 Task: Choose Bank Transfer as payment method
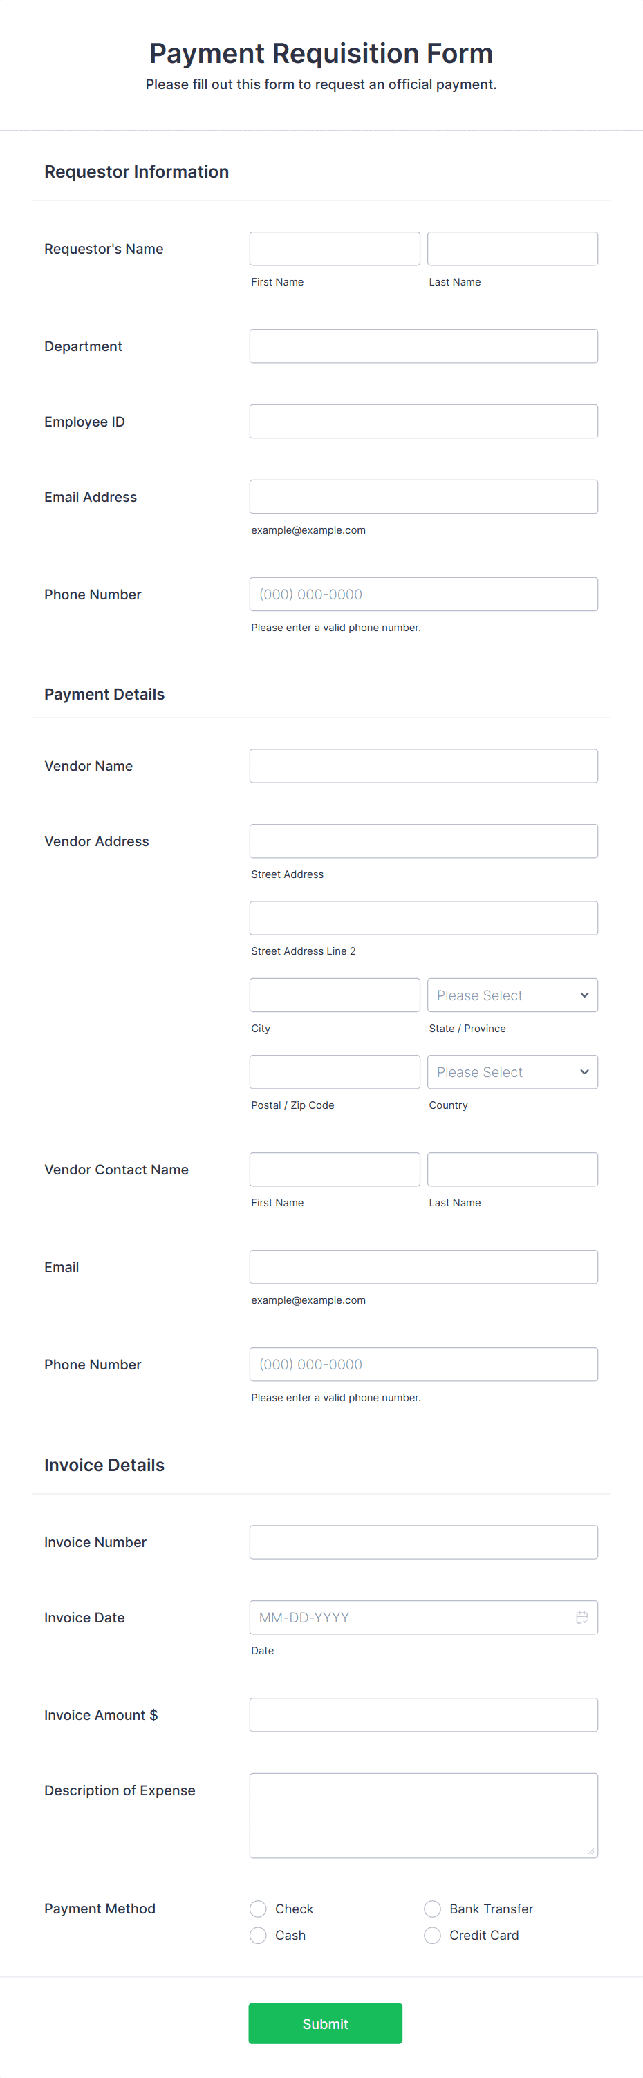432,1909
